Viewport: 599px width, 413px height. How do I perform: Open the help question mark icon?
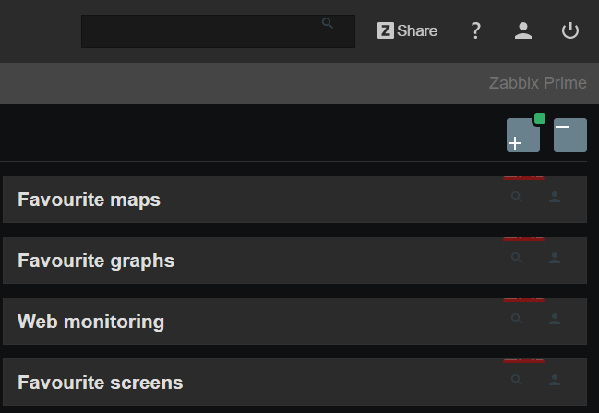coord(476,30)
